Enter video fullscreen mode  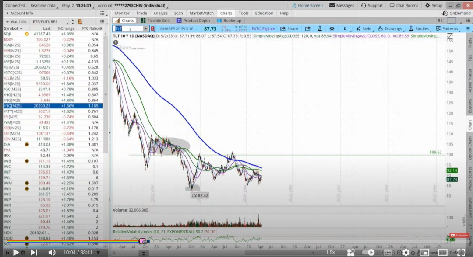coord(461,252)
